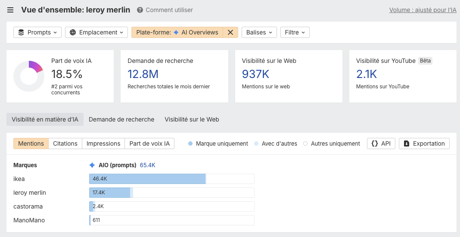The height and width of the screenshot is (237, 460).
Task: Open 'Volume : ajusté pour l'IA' link
Action: (423, 10)
